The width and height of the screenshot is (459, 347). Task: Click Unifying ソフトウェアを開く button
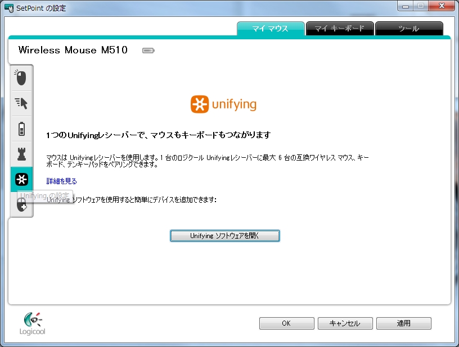tap(225, 236)
